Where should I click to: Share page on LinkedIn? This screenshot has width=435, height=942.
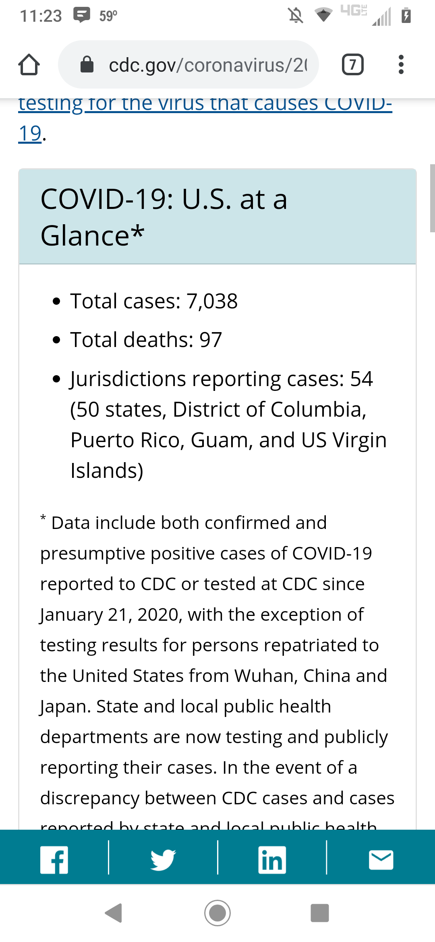coord(272,860)
